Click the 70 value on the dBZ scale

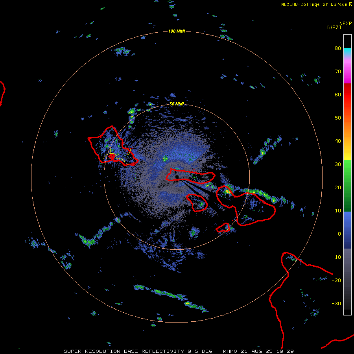338,72
